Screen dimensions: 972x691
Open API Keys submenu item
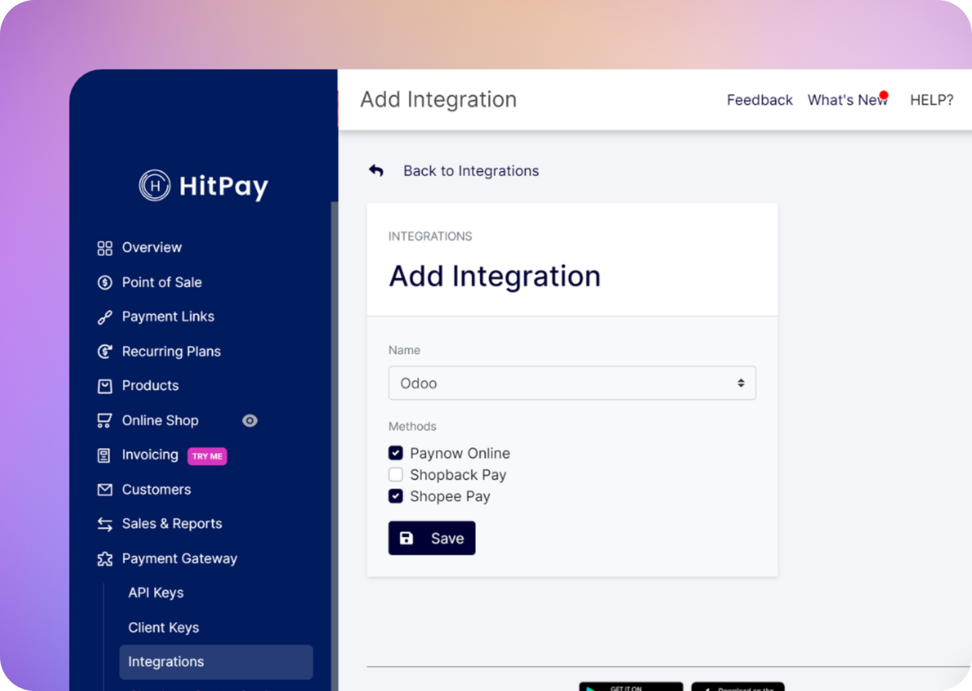(156, 592)
